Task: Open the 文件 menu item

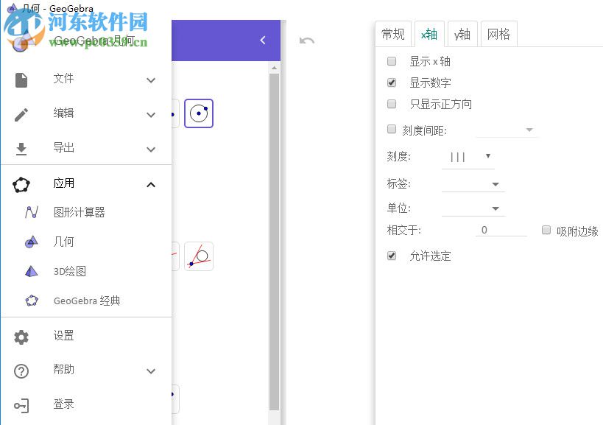Action: 86,80
